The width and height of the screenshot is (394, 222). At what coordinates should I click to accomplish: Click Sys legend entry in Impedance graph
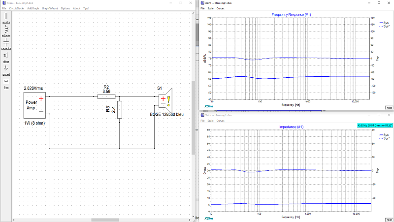(384, 135)
